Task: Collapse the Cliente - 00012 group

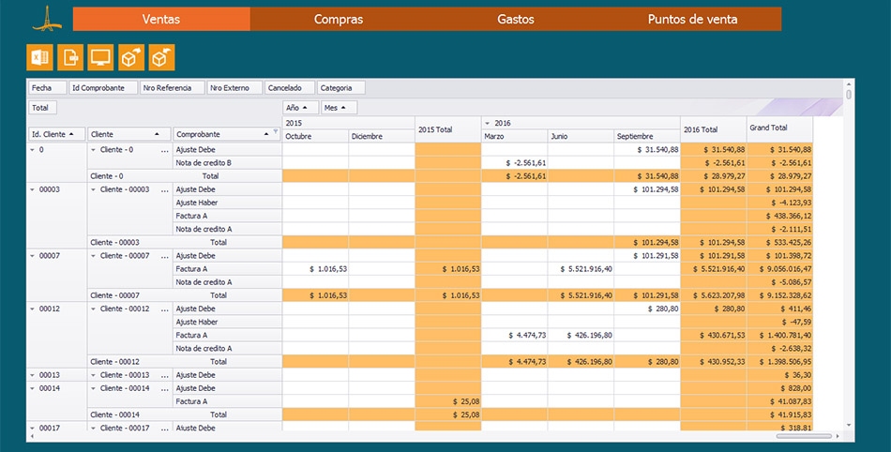Action: click(93, 309)
